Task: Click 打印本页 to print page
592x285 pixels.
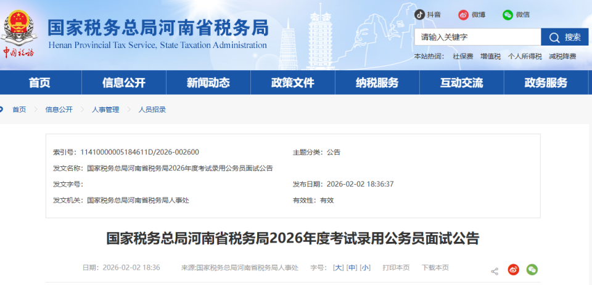Action: [396, 268]
